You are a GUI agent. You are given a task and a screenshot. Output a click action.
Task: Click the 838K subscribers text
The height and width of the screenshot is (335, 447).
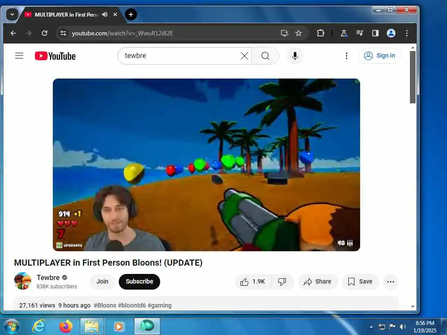pyautogui.click(x=57, y=286)
